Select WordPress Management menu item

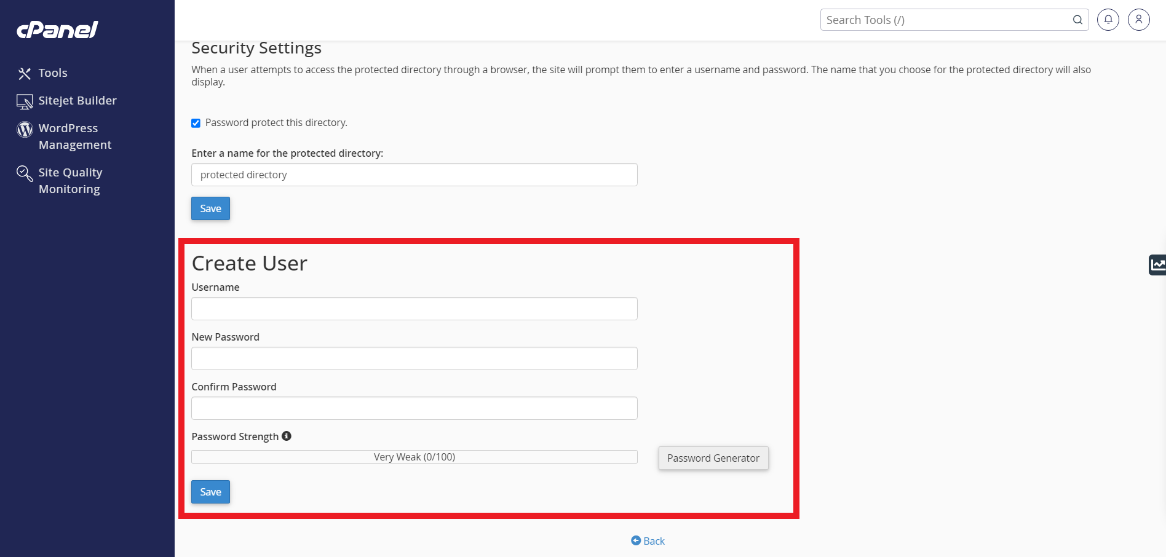tap(75, 136)
